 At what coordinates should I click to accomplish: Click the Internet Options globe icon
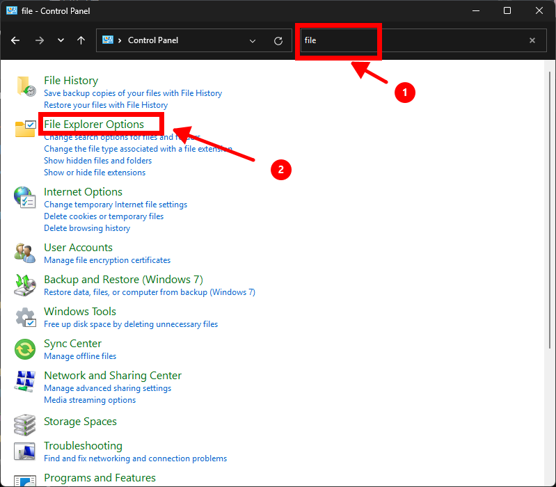[x=25, y=197]
